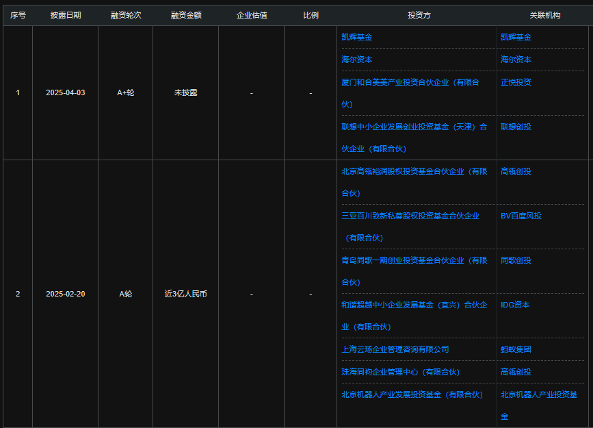Open 正悦投资 related institution link
The image size is (593, 428).
[516, 82]
